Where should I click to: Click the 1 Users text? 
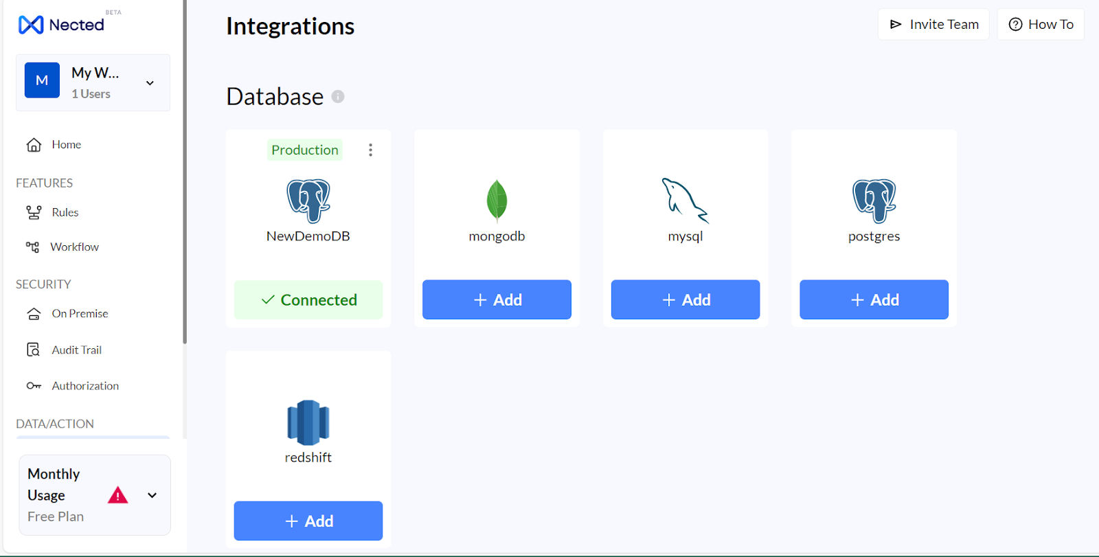point(91,94)
